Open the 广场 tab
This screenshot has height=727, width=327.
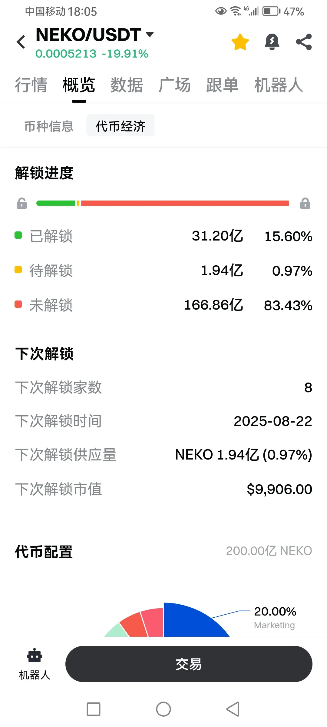[x=175, y=85]
